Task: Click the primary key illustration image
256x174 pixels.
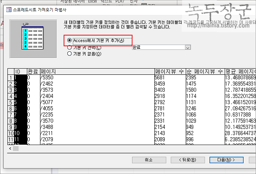Action: tap(33, 39)
